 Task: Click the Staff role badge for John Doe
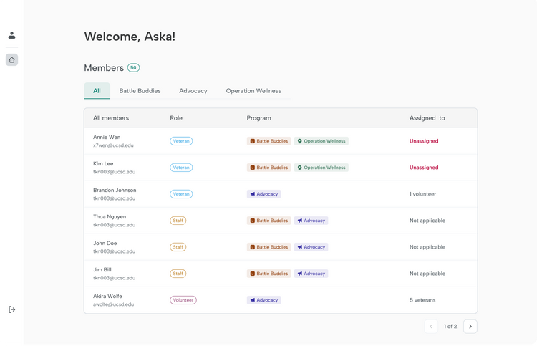(x=178, y=247)
